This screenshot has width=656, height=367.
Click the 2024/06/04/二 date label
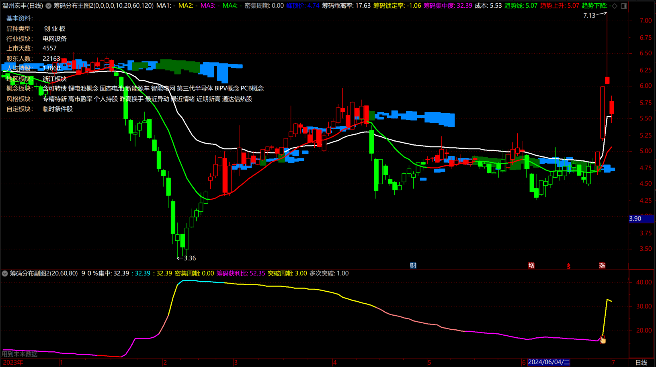click(x=549, y=362)
